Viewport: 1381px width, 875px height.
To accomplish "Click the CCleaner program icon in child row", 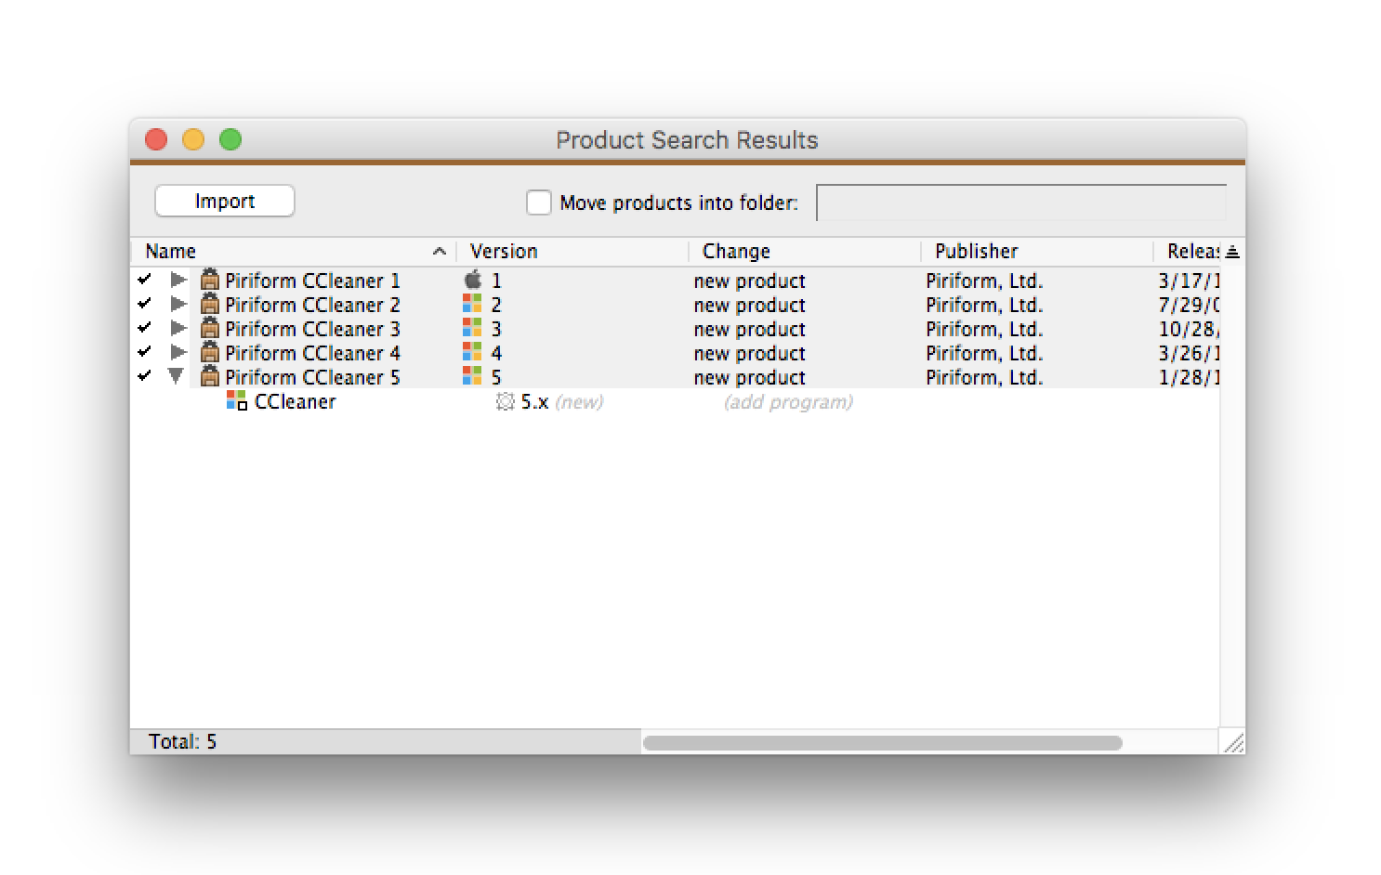I will (x=237, y=401).
